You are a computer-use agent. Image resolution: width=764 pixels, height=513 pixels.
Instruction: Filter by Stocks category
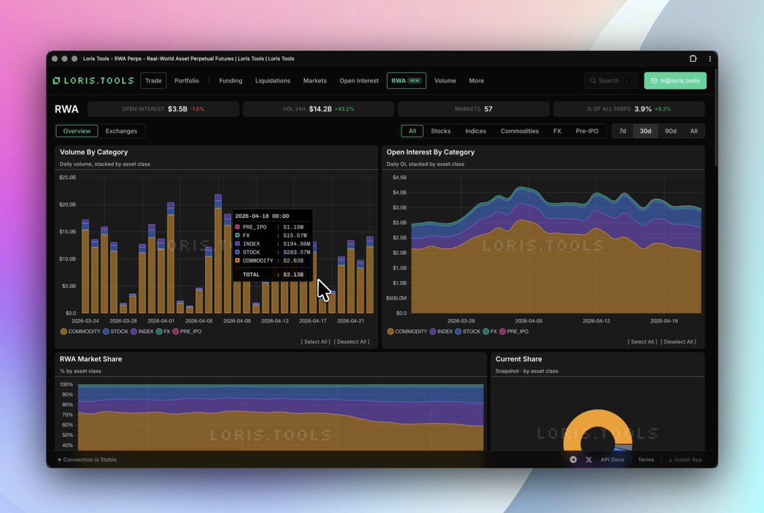(441, 131)
